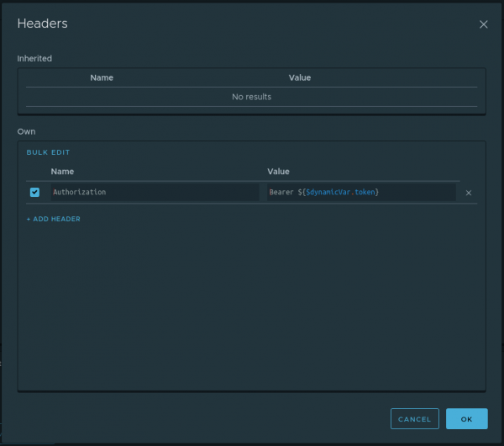Uncheck the Authorization header checkbox
Image resolution: width=504 pixels, height=446 pixels.
point(34,192)
